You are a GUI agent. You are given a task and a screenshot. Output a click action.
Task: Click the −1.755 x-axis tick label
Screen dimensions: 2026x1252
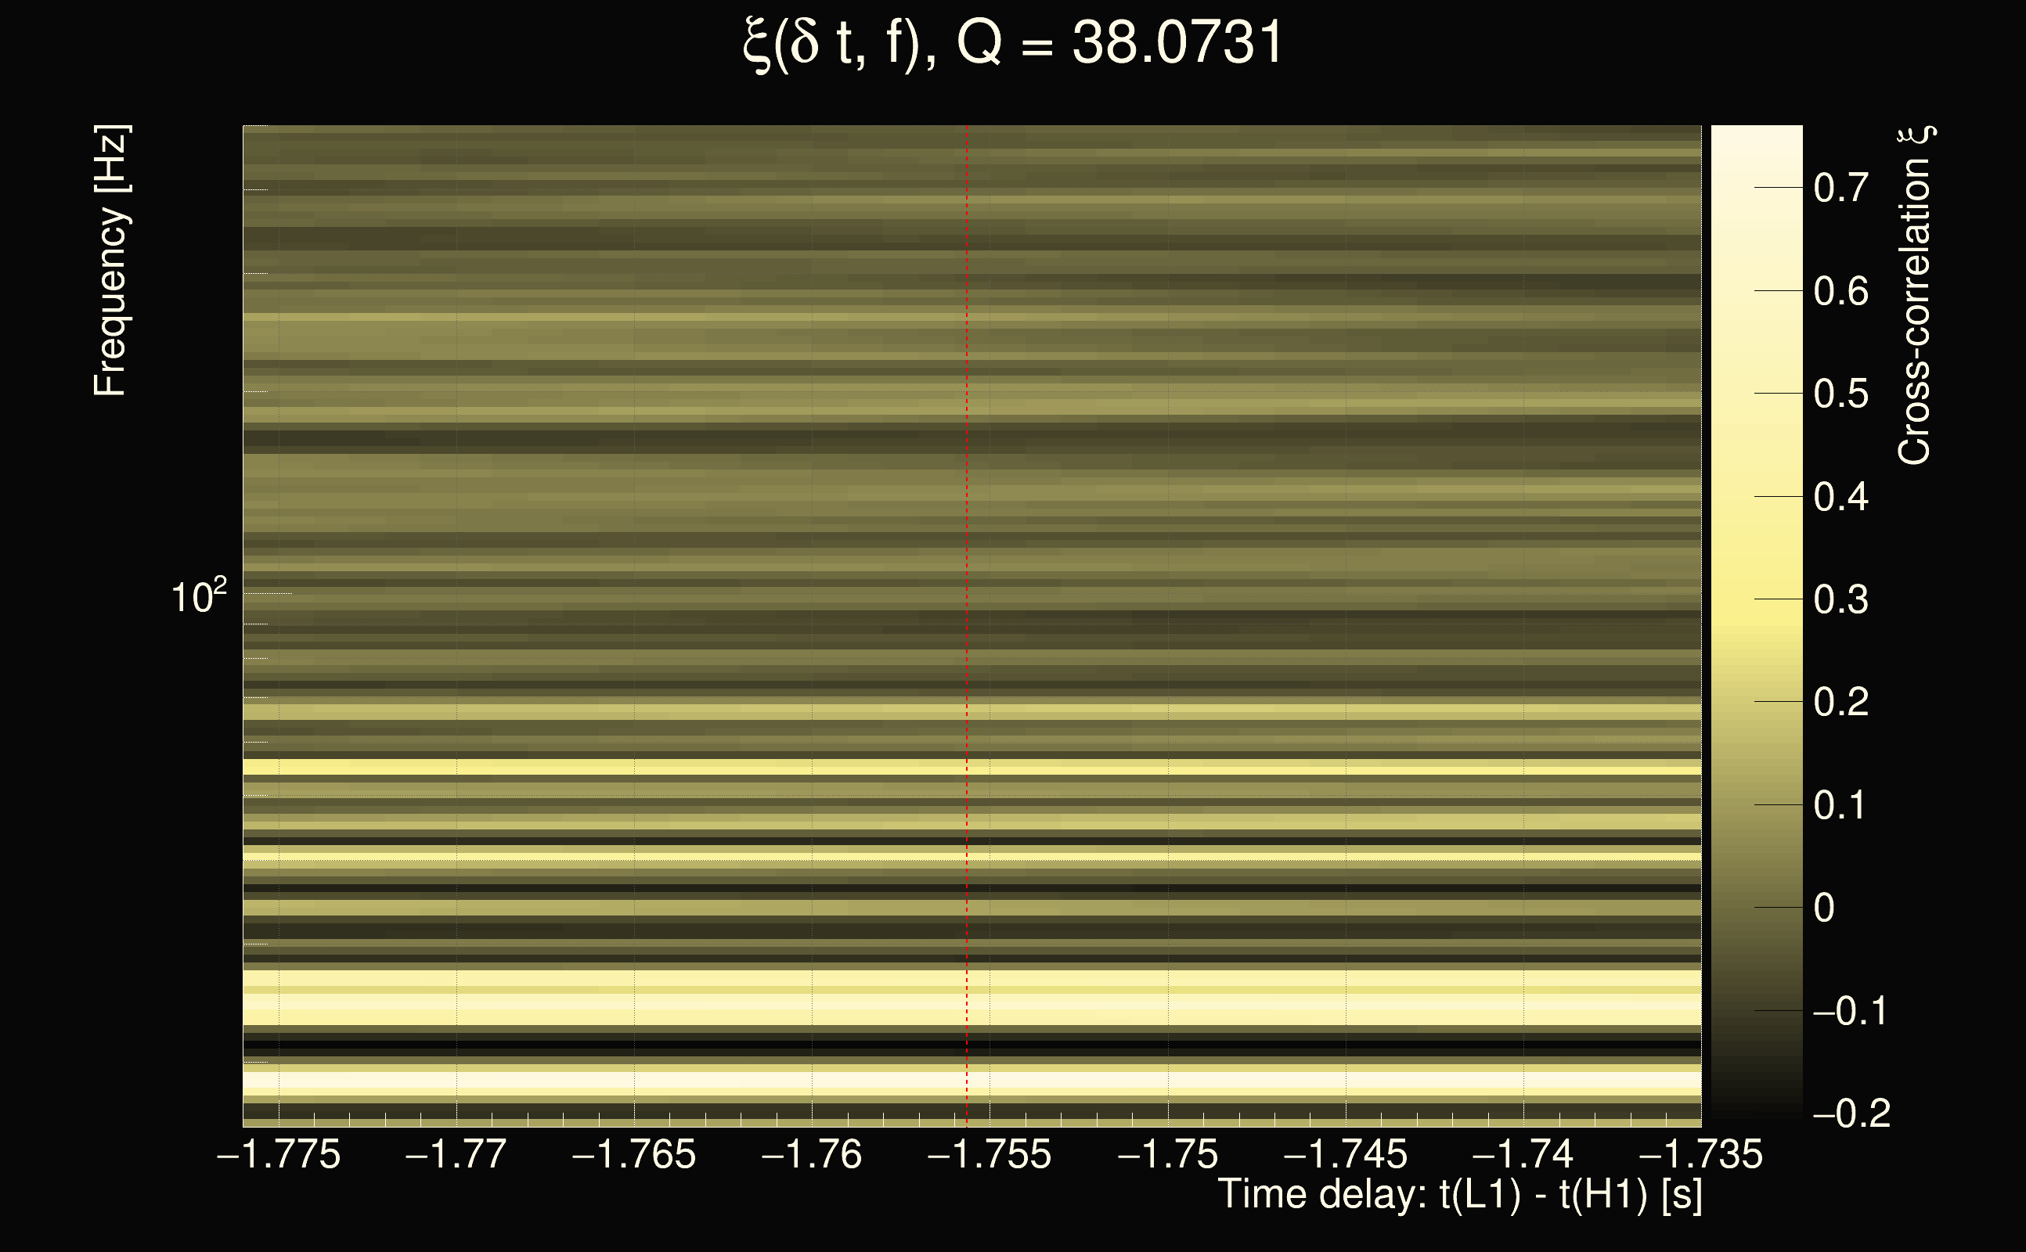click(x=990, y=1154)
